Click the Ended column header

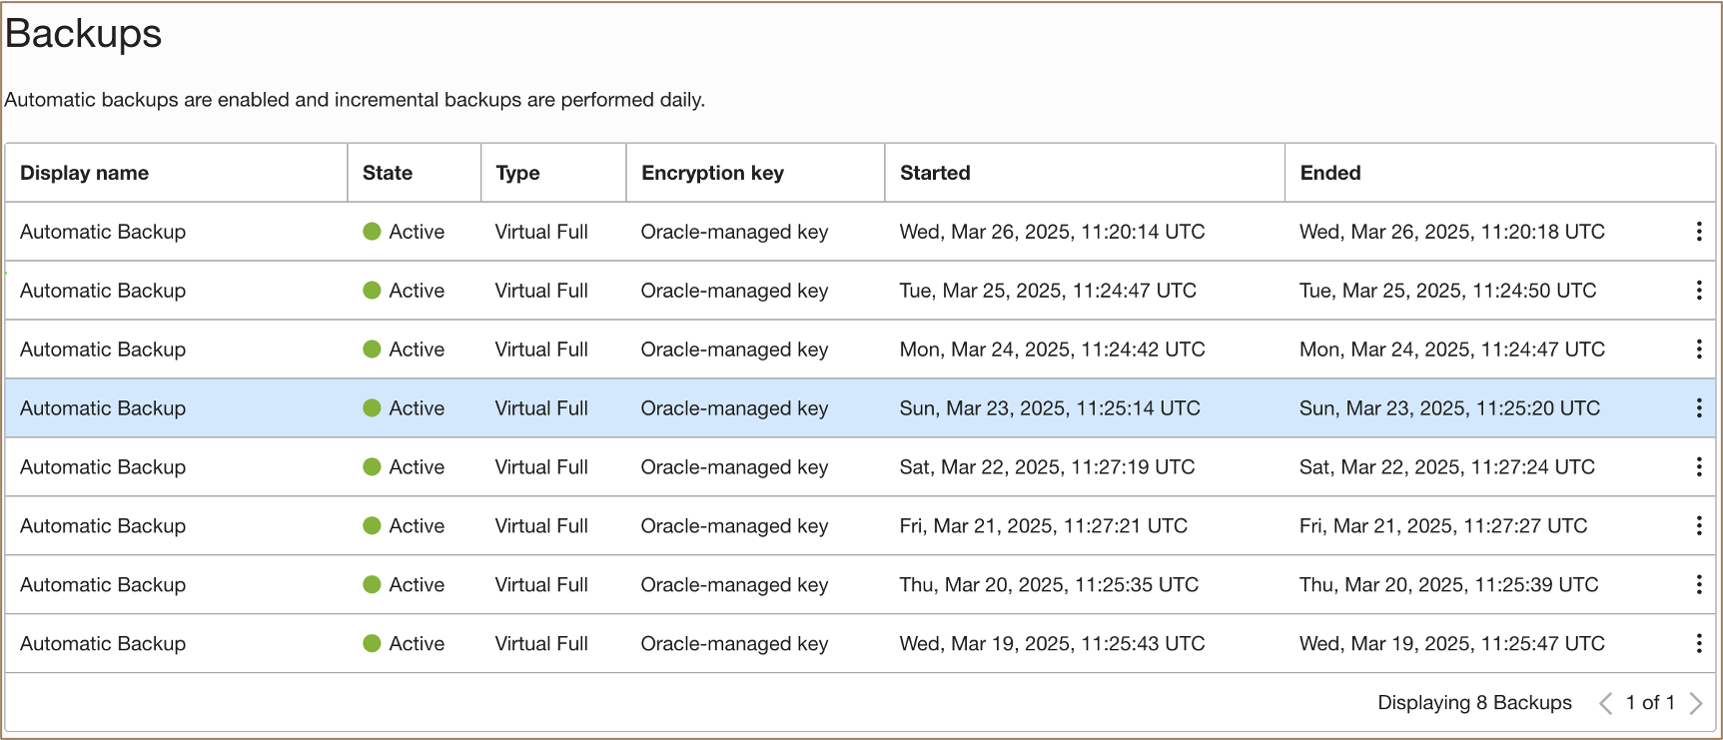[1329, 173]
